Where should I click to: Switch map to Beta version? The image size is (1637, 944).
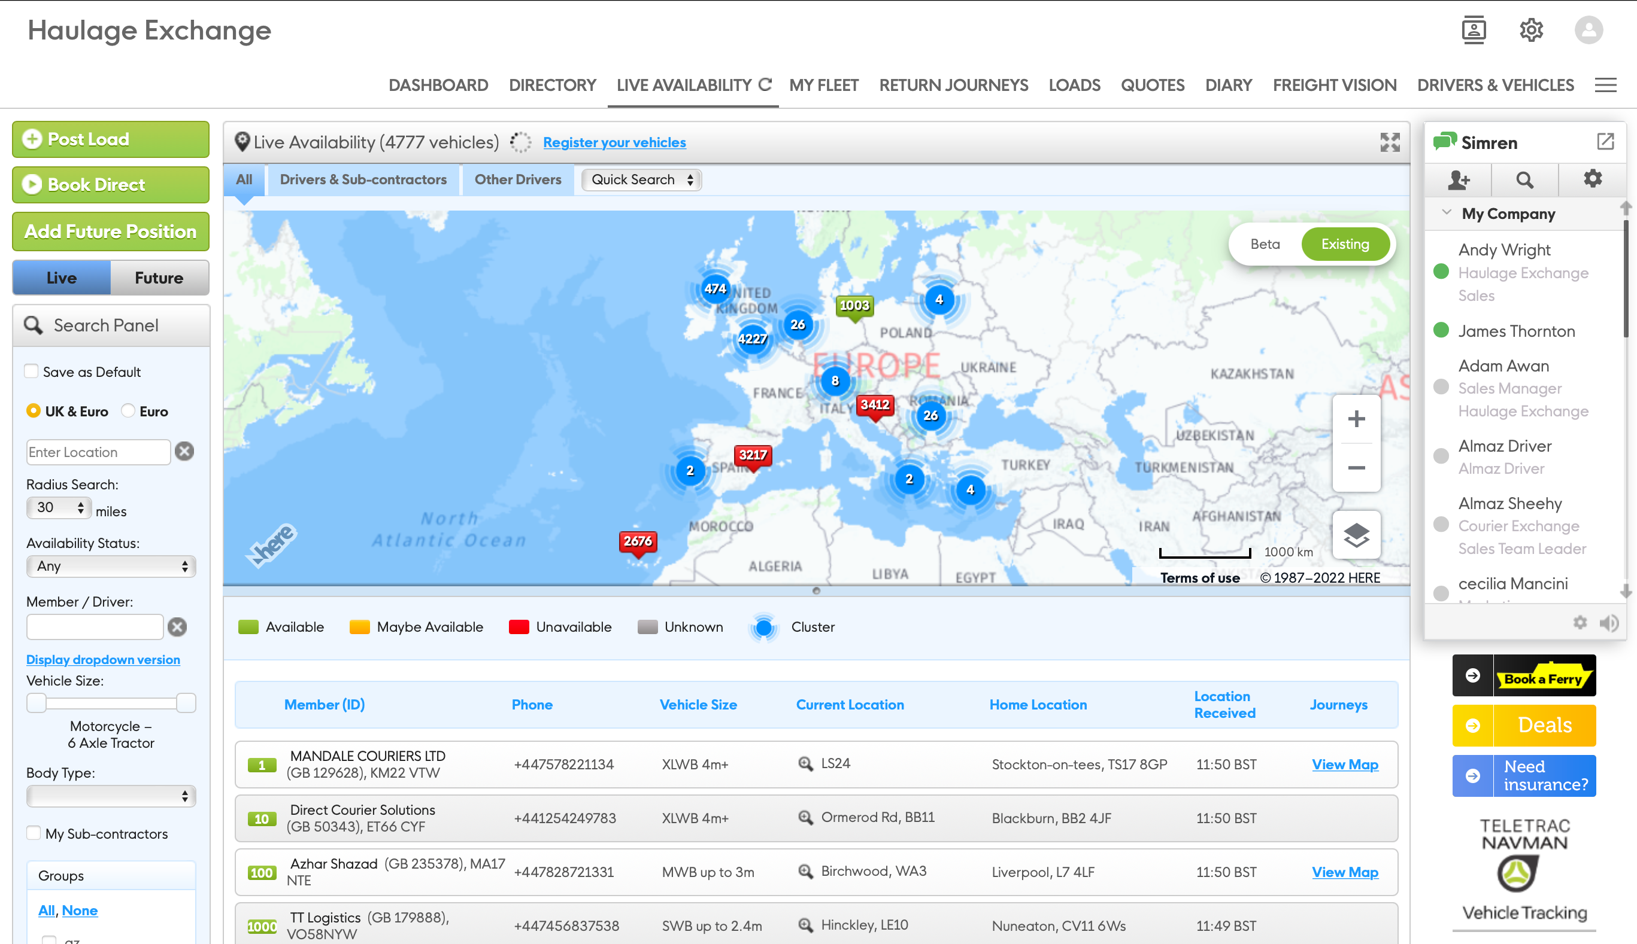[x=1265, y=244]
